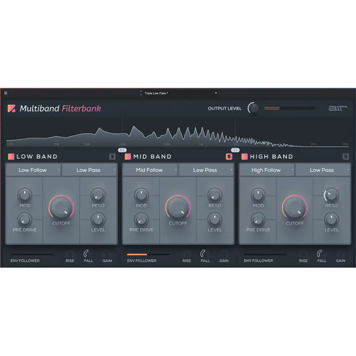
Task: Toggle the Low Band enable switch
Action: click(x=11, y=157)
